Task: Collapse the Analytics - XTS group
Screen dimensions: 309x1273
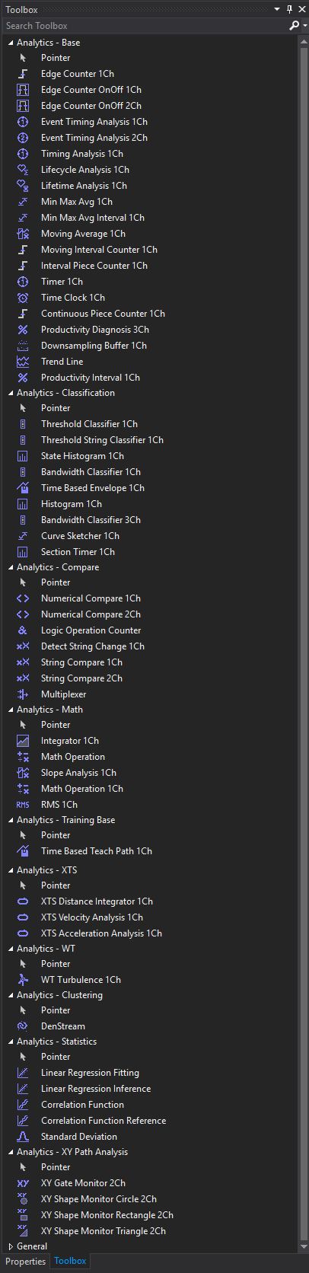Action: pyautogui.click(x=11, y=870)
